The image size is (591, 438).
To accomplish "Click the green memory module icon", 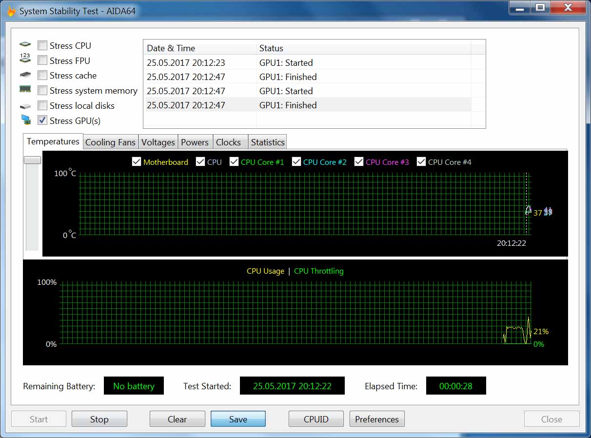I will 25,89.
